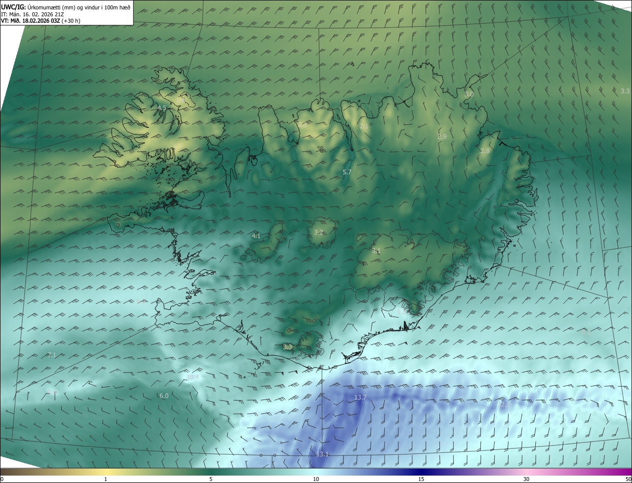
Task: Click the 'UWC/IG: Úrkomumætti (mm)' title line
Action: [66, 7]
